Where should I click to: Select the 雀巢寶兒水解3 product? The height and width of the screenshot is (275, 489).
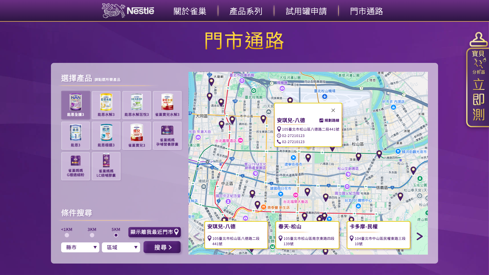coord(167,105)
